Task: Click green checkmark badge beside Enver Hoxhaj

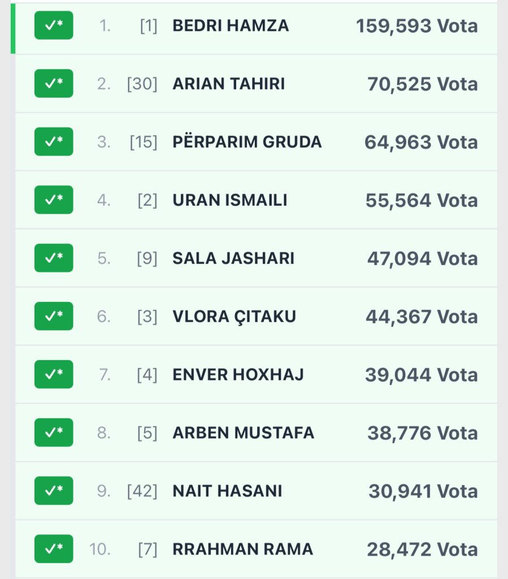Action: (54, 374)
